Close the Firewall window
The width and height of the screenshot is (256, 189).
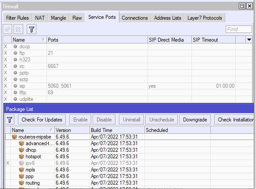(x=249, y=6)
